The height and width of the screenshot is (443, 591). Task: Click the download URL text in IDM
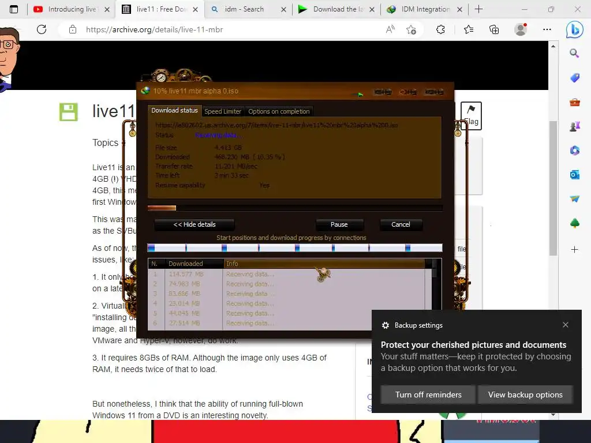click(276, 125)
